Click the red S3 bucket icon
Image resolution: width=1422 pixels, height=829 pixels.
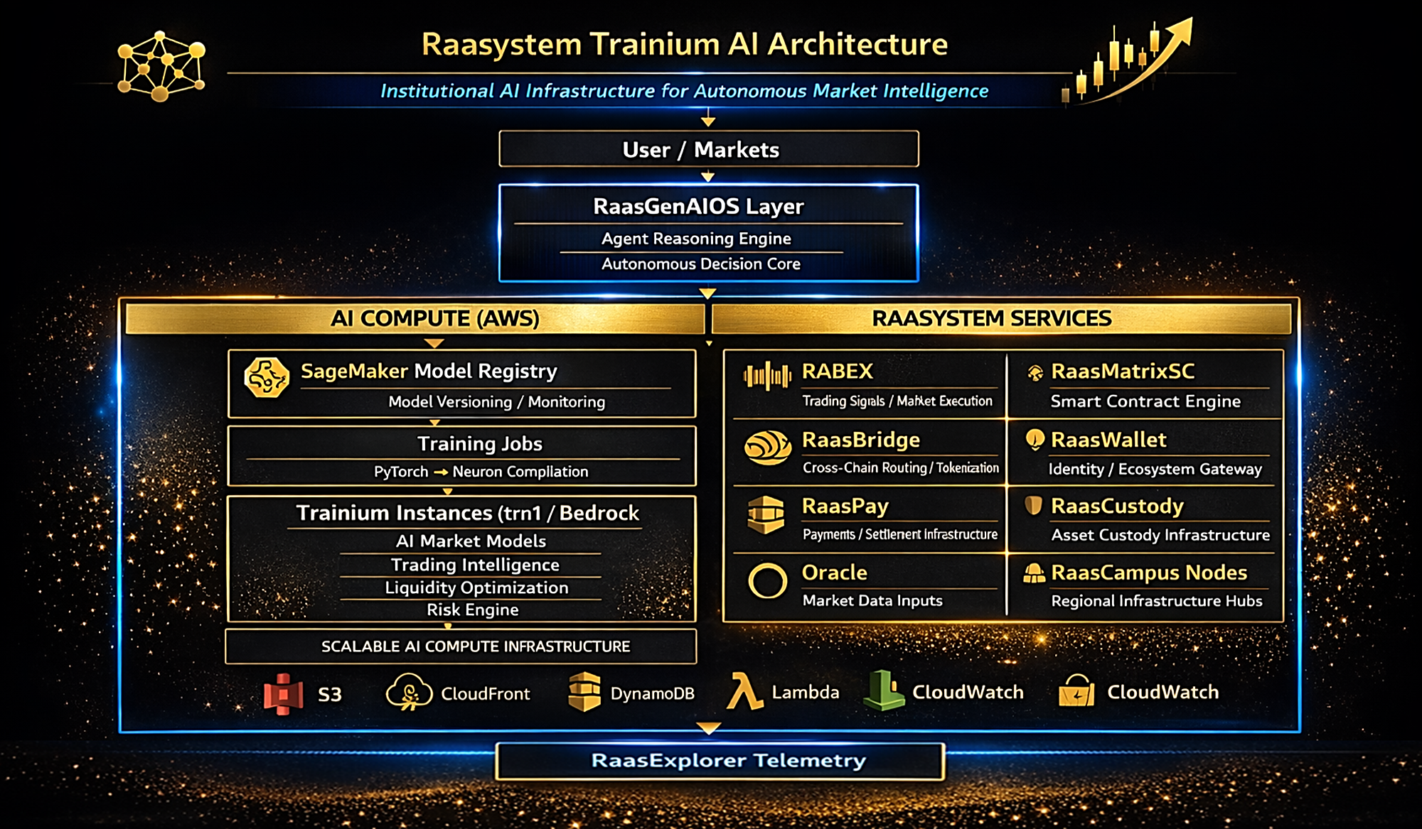pyautogui.click(x=283, y=693)
